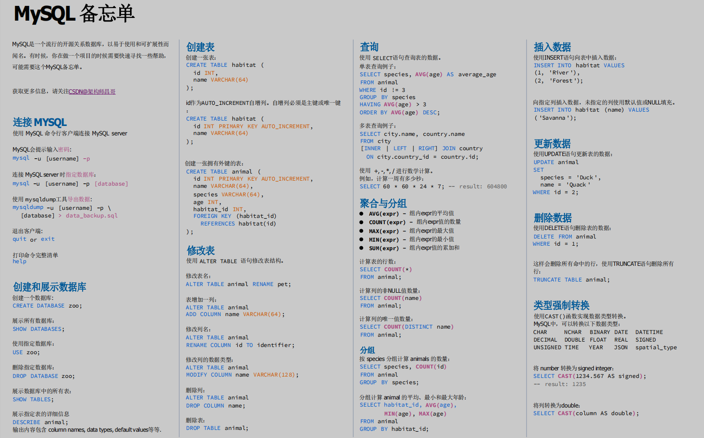Click the 'DESCRIBE animal;' line

[40, 422]
